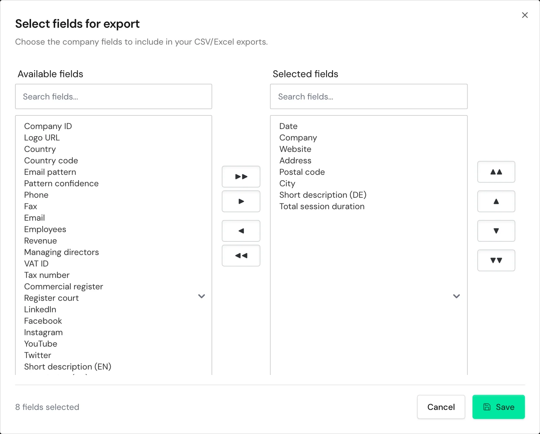The width and height of the screenshot is (540, 434).
Task: Expand the Available fields list chevron
Action: [x=201, y=296]
